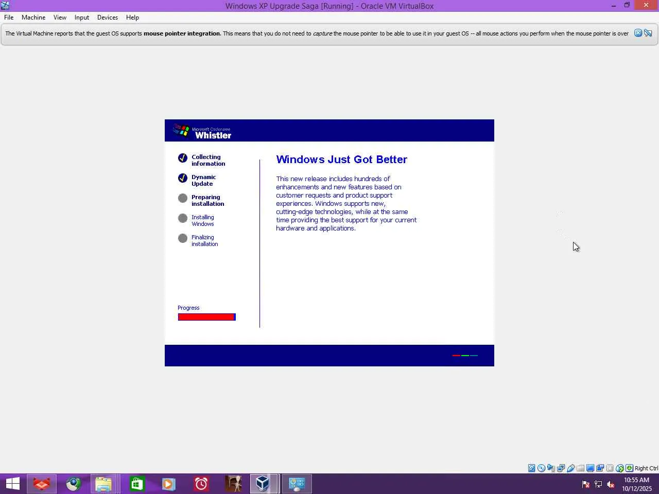659x494 pixels.
Task: Click the audio indicator in VirtualBox status bar
Action: pyautogui.click(x=551, y=468)
